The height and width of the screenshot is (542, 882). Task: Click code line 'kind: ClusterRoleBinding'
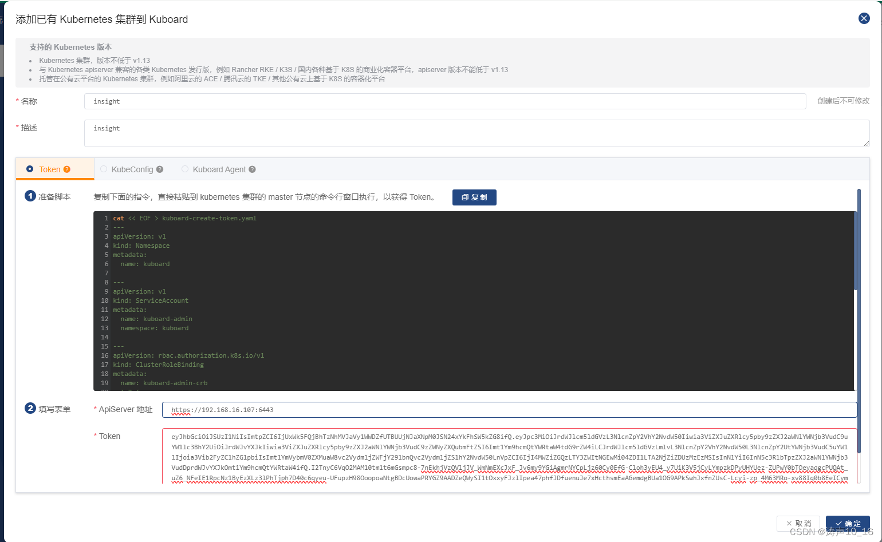click(x=158, y=365)
